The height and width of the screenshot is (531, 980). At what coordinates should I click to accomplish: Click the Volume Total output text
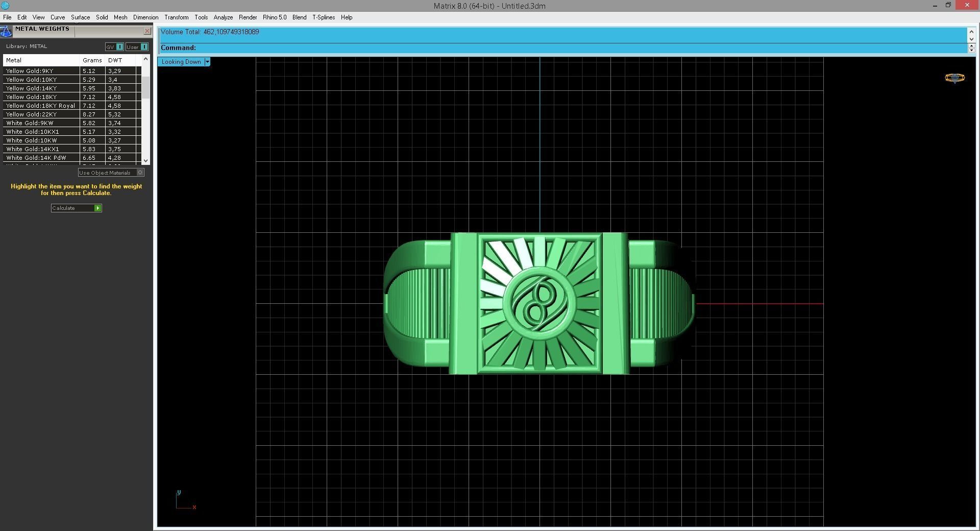click(210, 32)
